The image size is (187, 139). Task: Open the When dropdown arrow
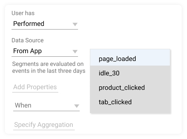click(77, 106)
